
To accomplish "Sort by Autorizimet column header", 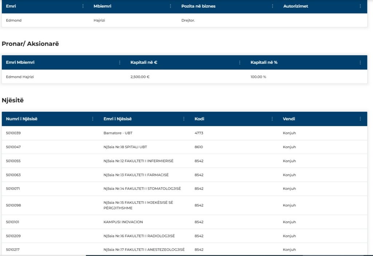I will pos(295,6).
